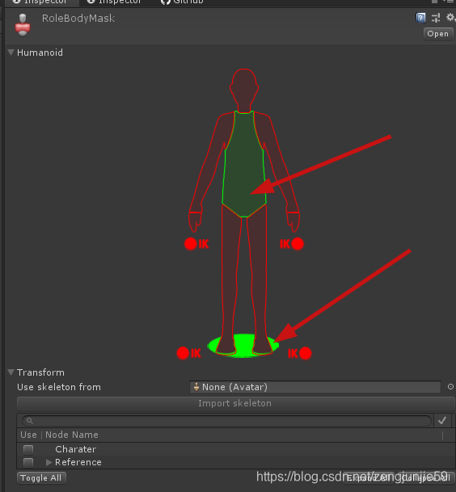Select the Charater node row text
Viewport: 456px width, 492px height.
coord(76,449)
